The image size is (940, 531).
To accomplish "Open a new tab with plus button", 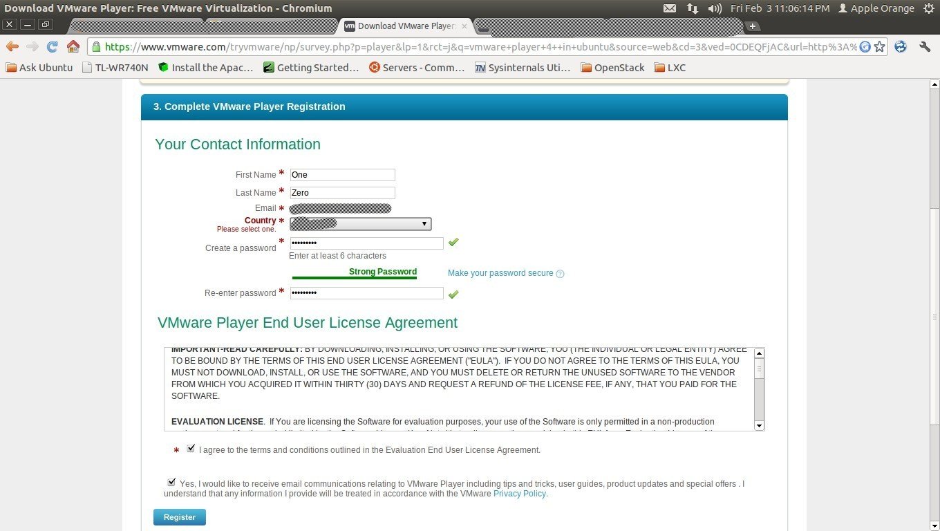I will tap(752, 26).
